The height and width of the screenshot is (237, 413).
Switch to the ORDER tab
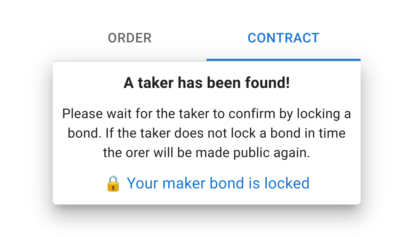tap(130, 38)
